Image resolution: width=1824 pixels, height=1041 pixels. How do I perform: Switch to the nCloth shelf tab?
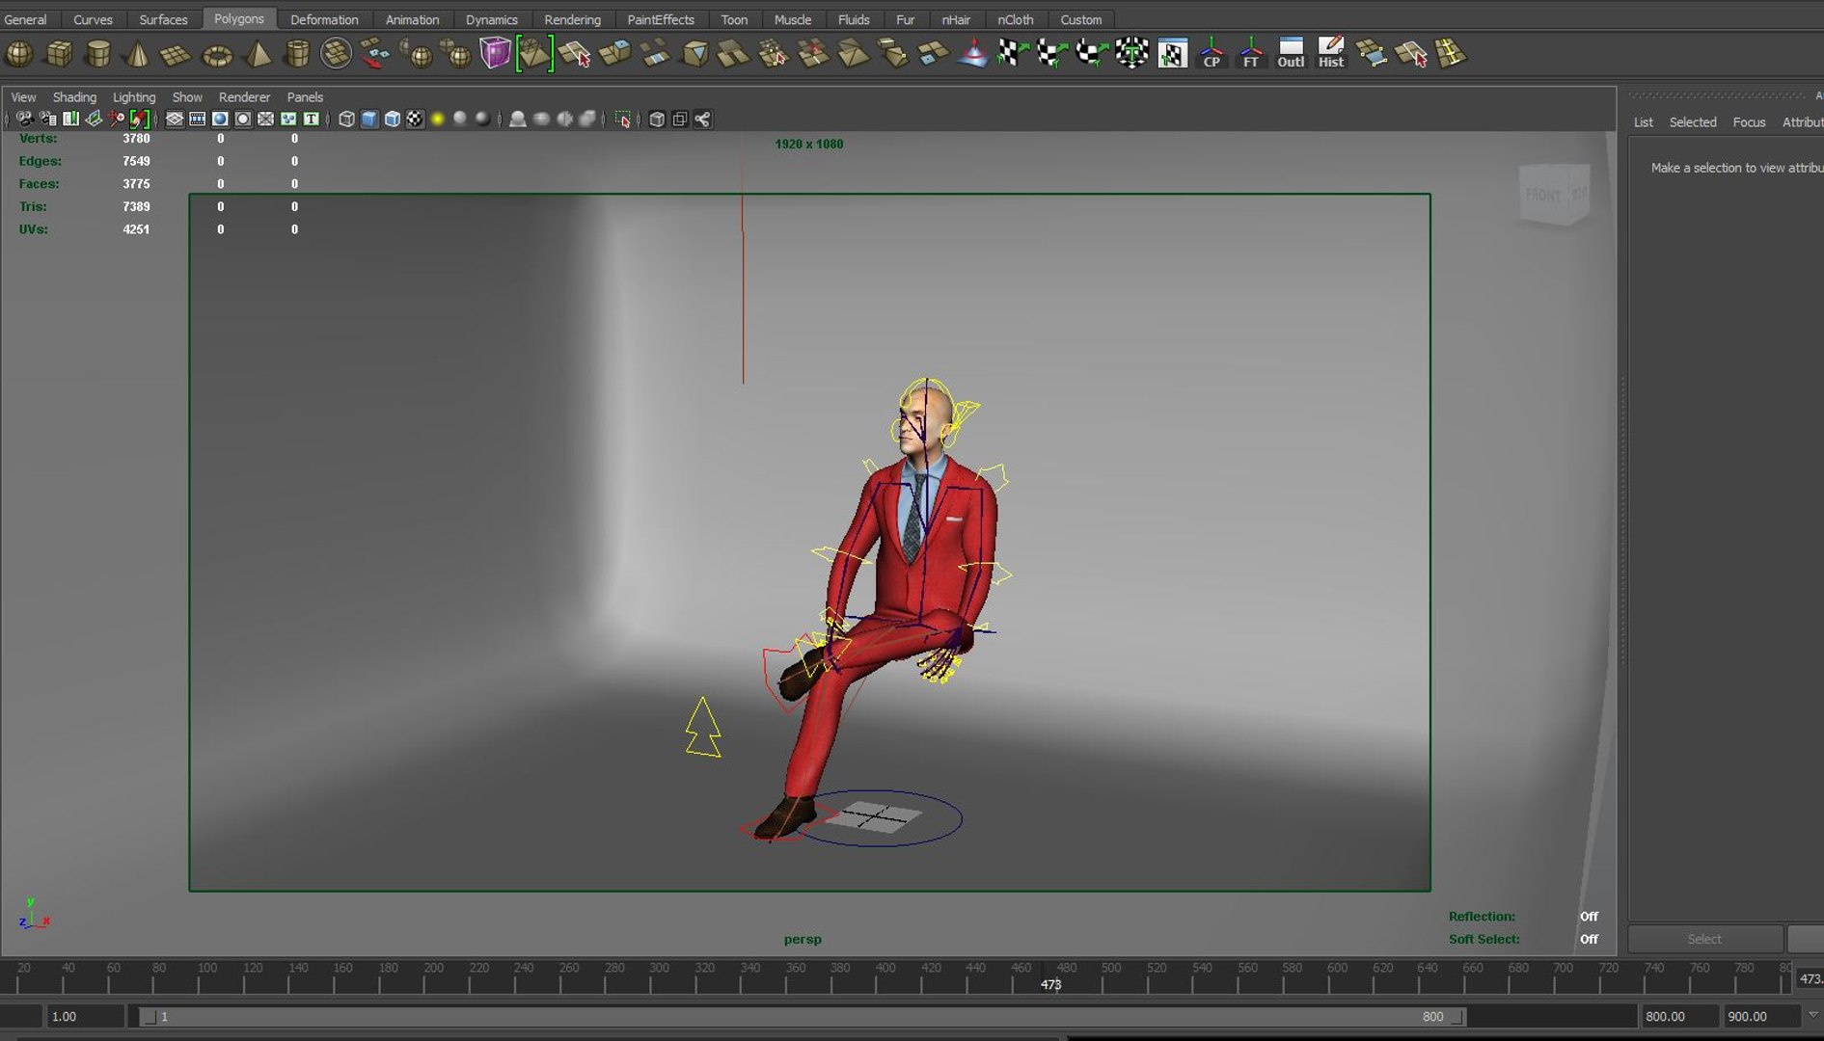coord(1015,19)
